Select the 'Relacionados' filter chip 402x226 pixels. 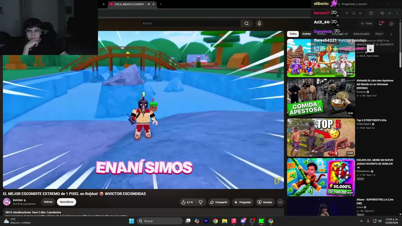tap(361, 34)
